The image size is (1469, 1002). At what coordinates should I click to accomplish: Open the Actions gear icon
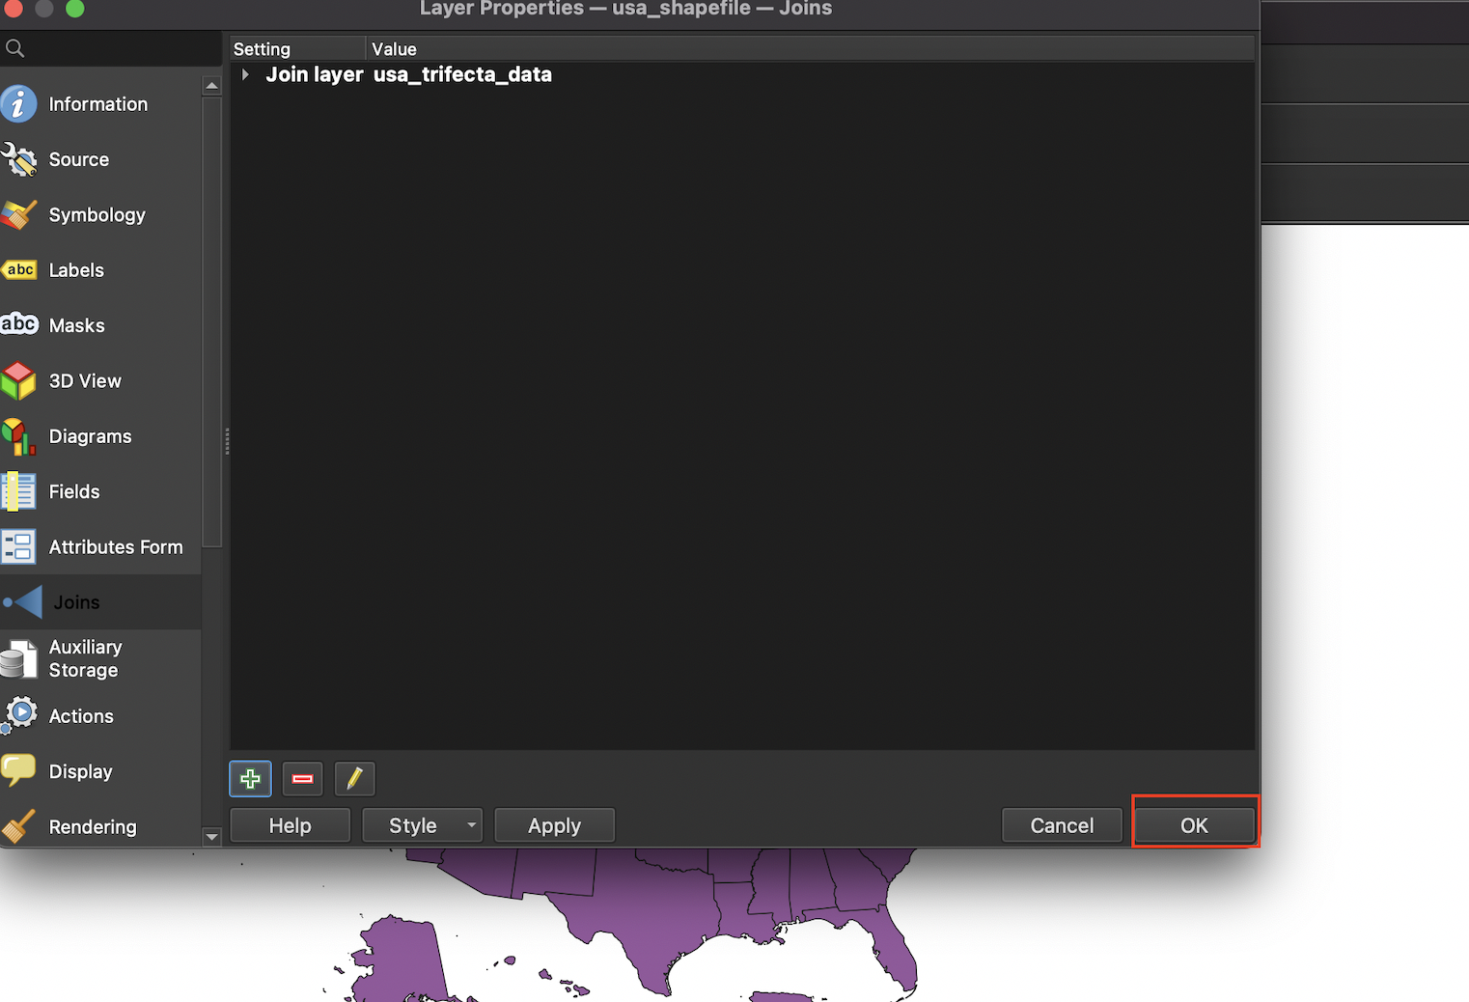[19, 715]
